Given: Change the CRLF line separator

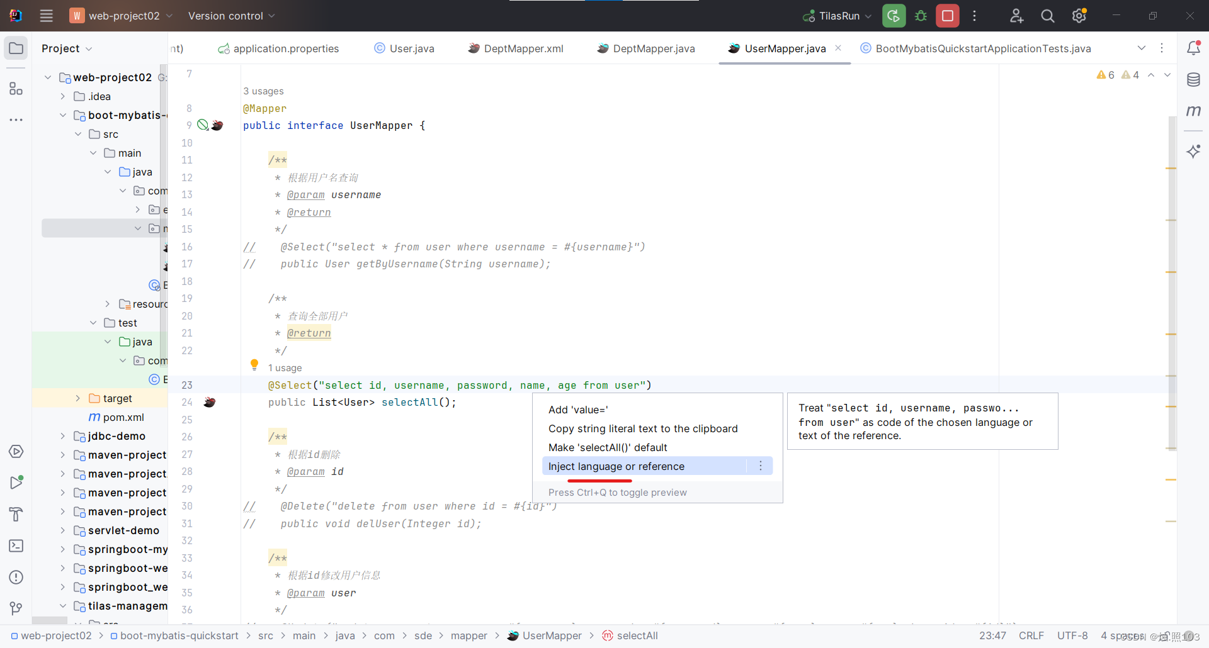Looking at the screenshot, I should [x=1031, y=635].
